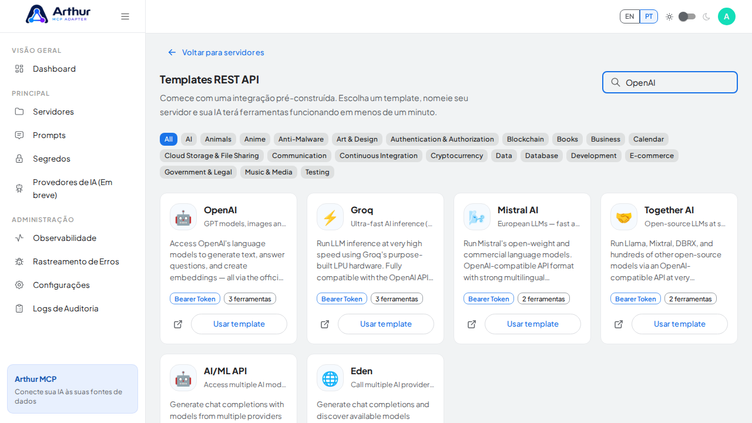
Task: Focus the template search field
Action: point(670,82)
